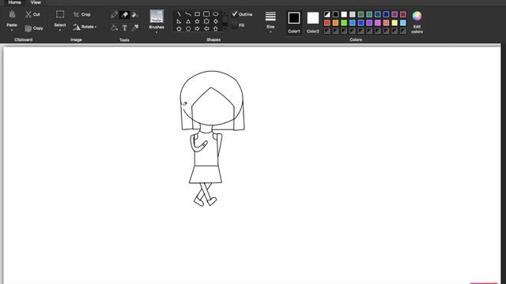Click the Select rectangle icon
Image resolution: width=506 pixels, height=284 pixels.
click(60, 14)
